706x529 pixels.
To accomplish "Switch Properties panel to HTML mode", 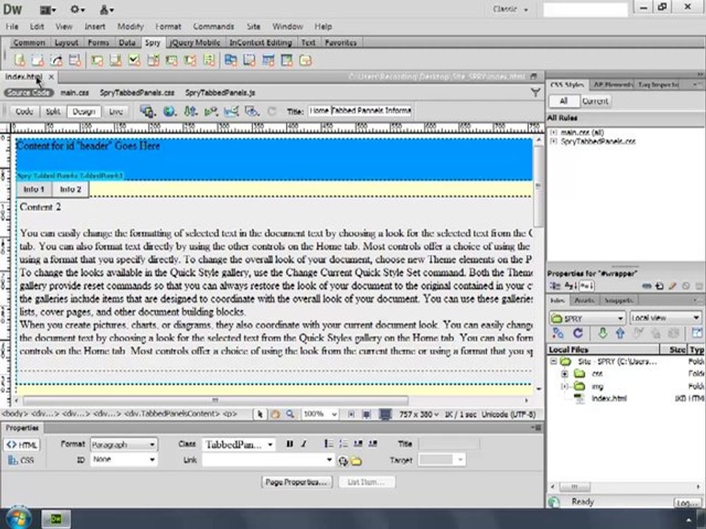I will (22, 445).
